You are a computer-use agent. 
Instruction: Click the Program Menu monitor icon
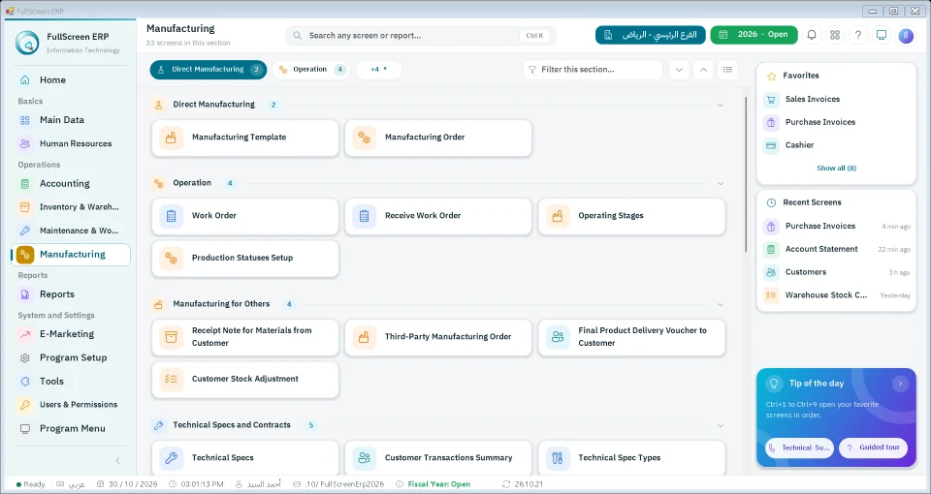(25, 428)
